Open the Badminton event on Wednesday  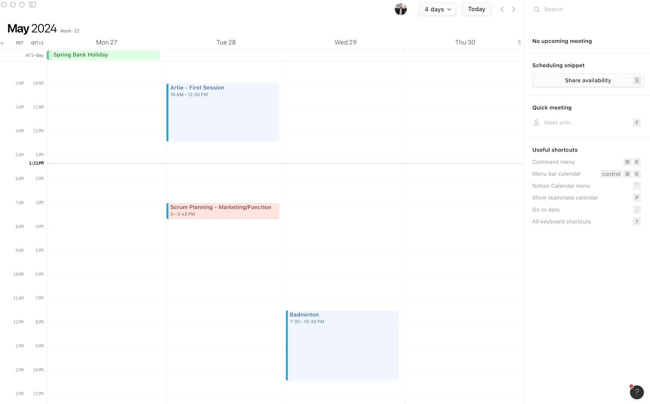tap(342, 345)
